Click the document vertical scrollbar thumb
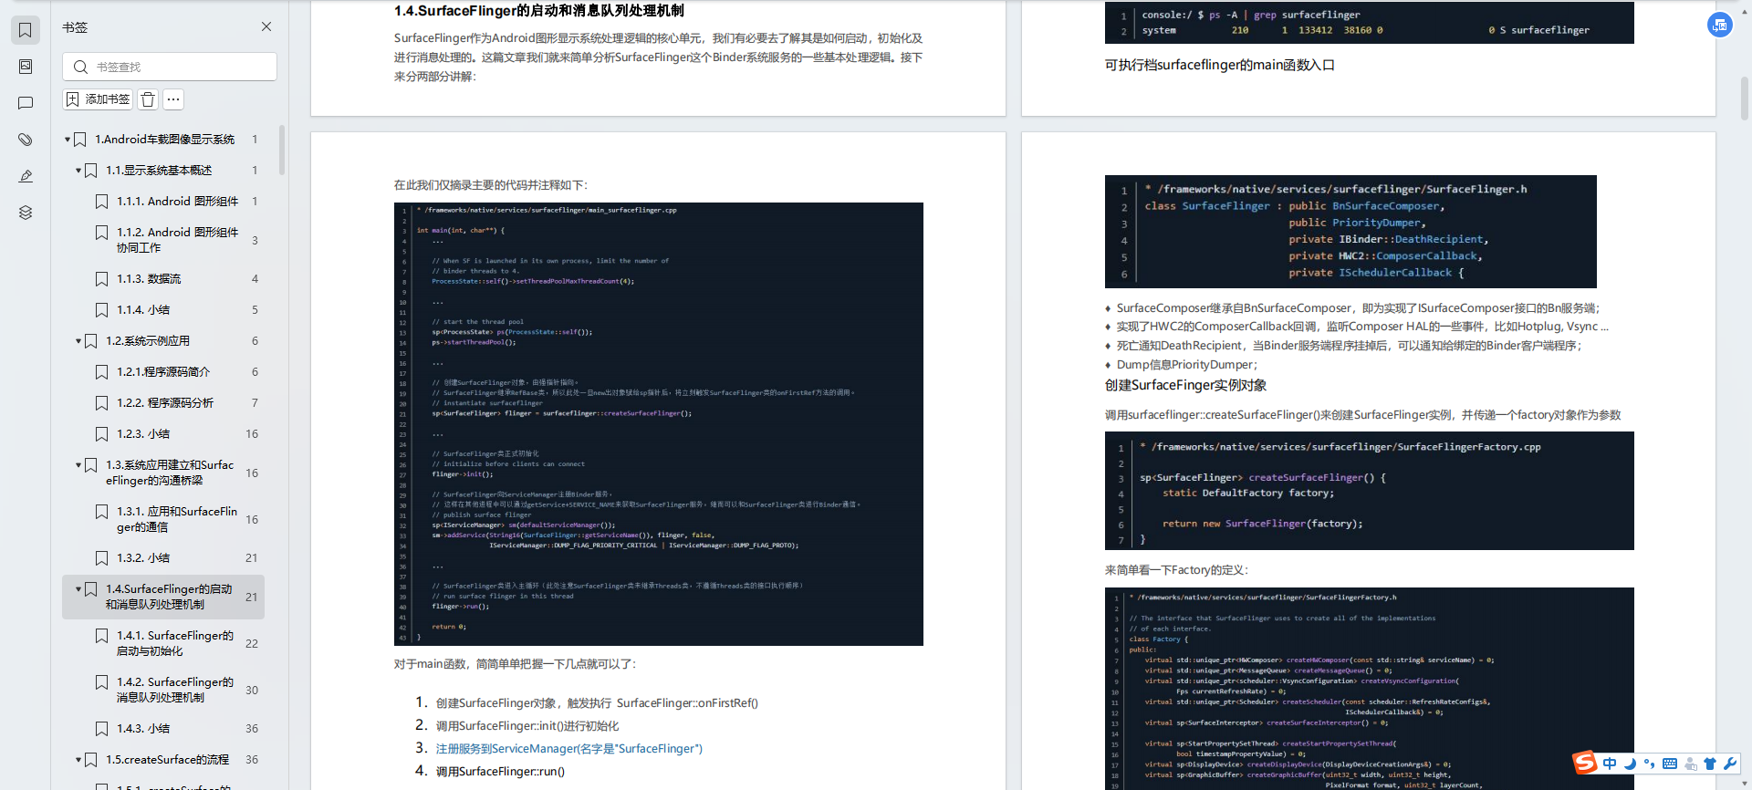Screen dimensions: 1752x790 tap(1745, 99)
